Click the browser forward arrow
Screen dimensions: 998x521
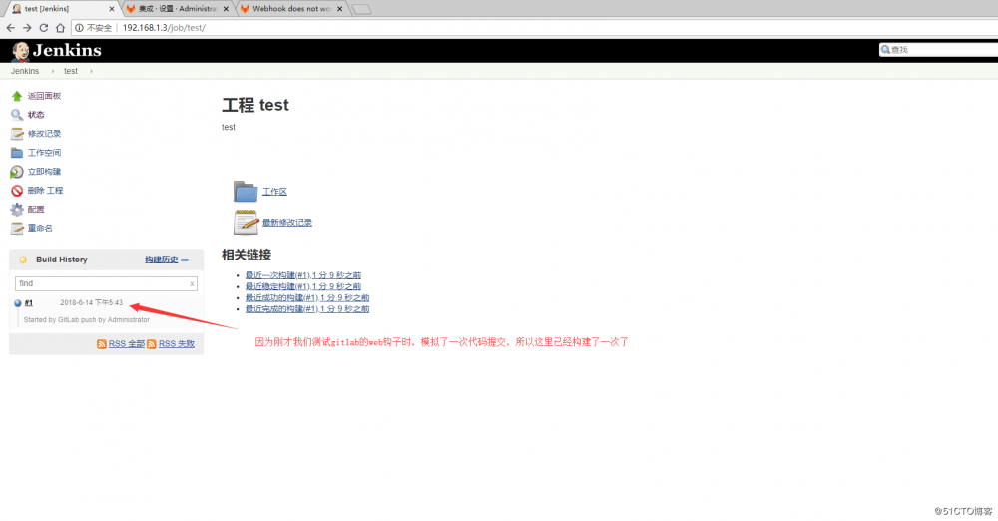click(27, 27)
